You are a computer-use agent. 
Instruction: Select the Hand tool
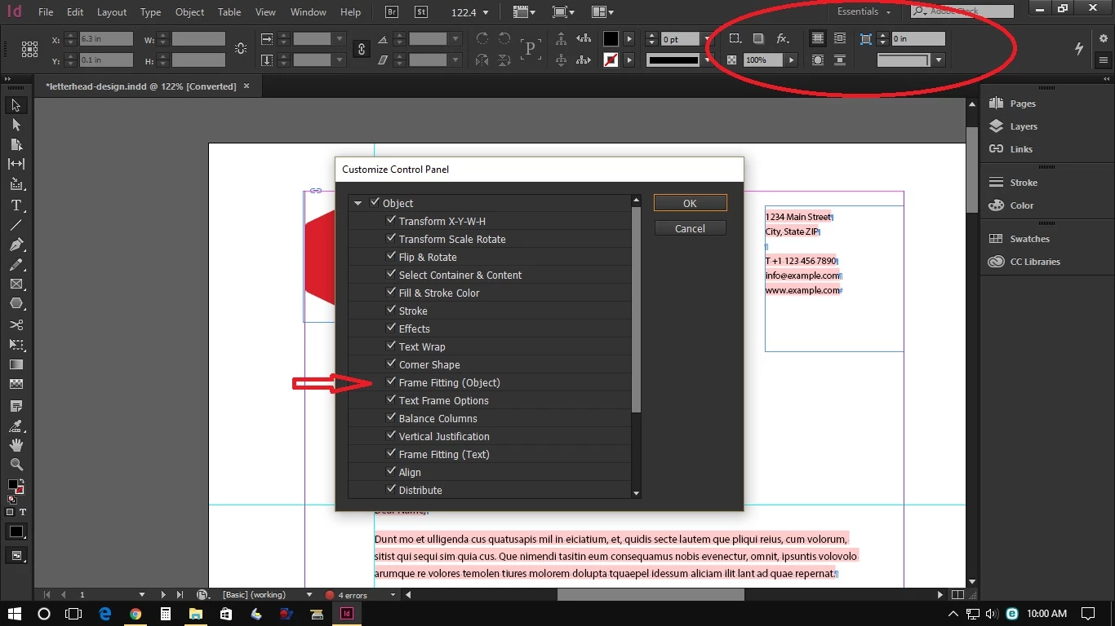point(16,445)
